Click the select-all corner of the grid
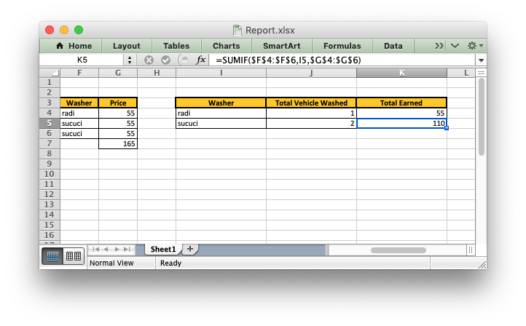This screenshot has height=326, width=526. tap(50, 73)
